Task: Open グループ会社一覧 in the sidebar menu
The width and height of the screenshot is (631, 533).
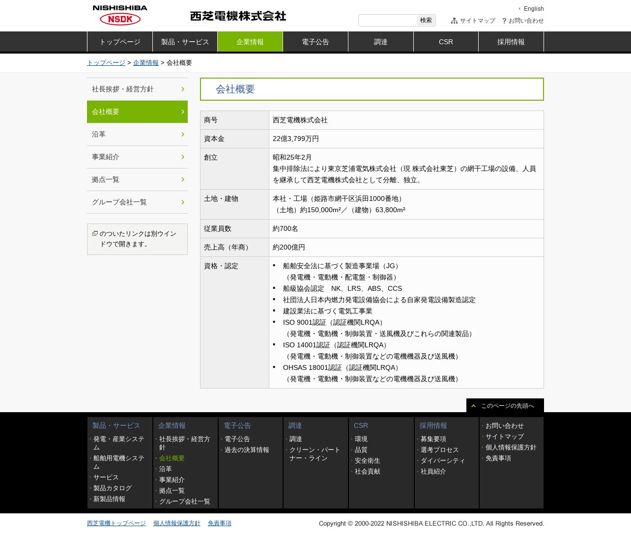Action: point(137,202)
